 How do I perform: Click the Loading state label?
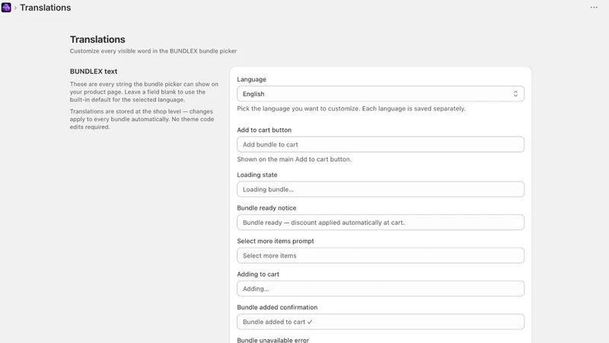[x=257, y=175]
